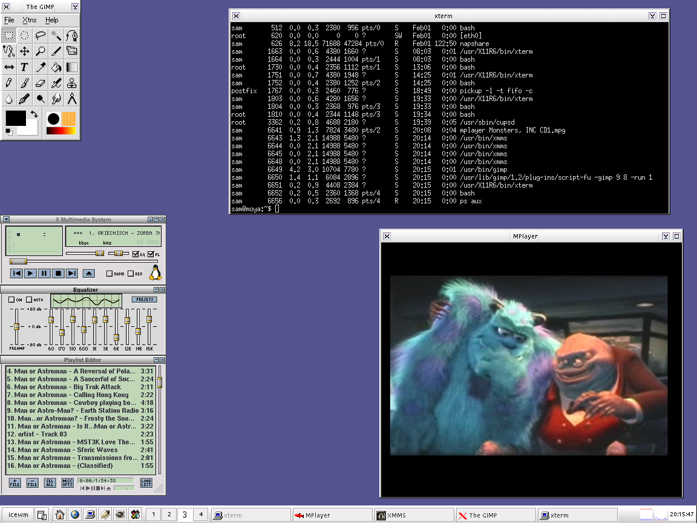Pick the Color Picker eyedropper tool

[41, 67]
